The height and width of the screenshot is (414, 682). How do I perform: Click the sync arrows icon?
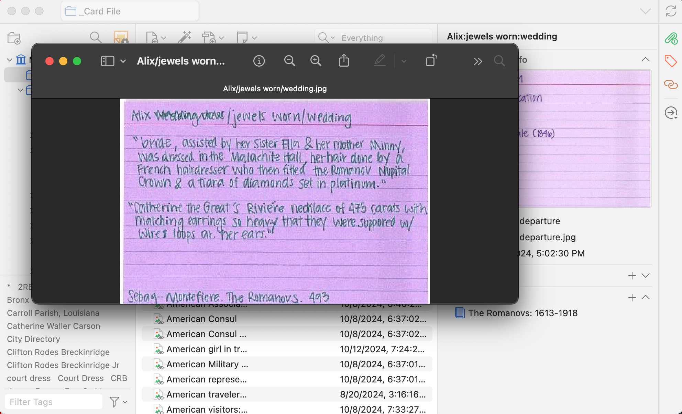671,11
